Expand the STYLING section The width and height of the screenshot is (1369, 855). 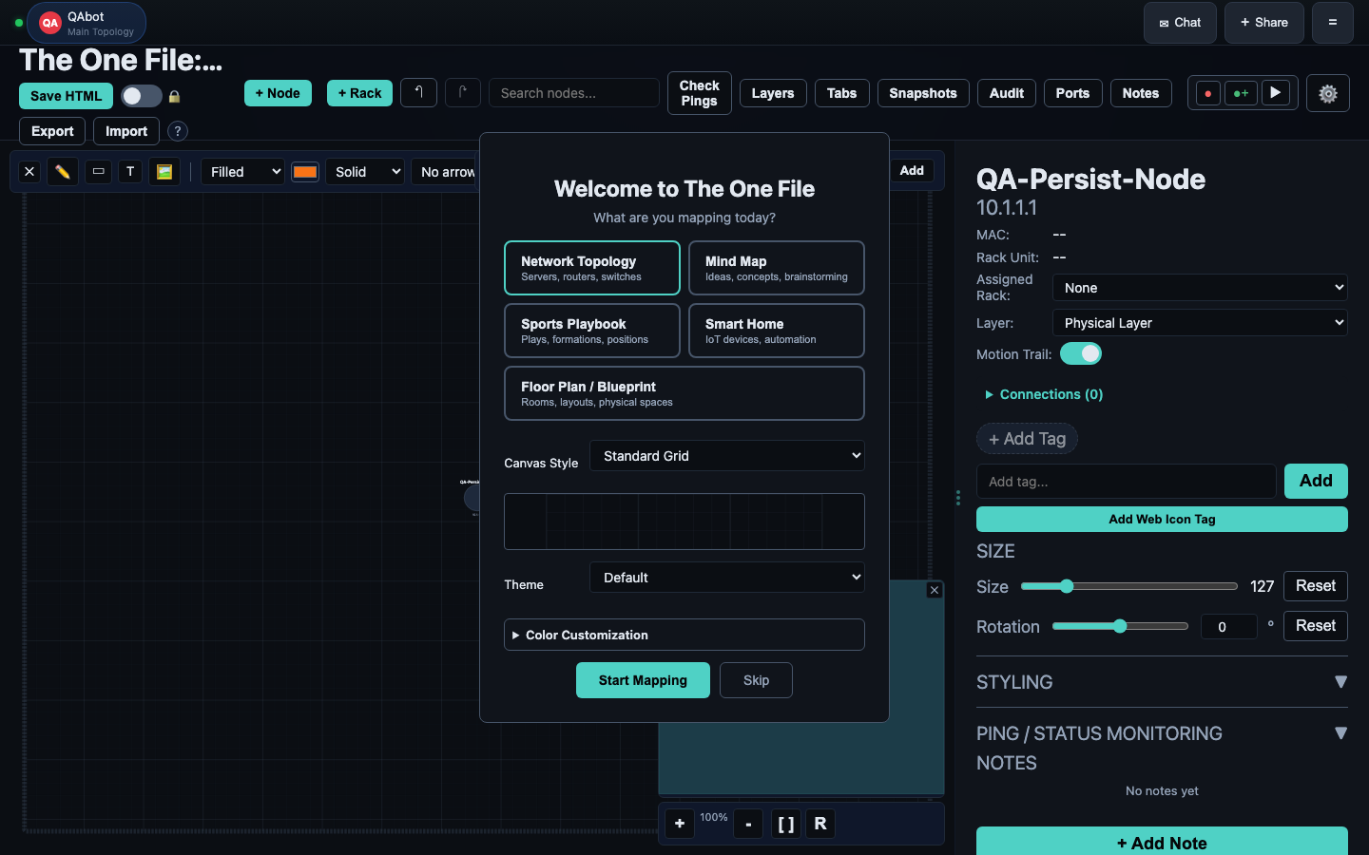[1162, 682]
